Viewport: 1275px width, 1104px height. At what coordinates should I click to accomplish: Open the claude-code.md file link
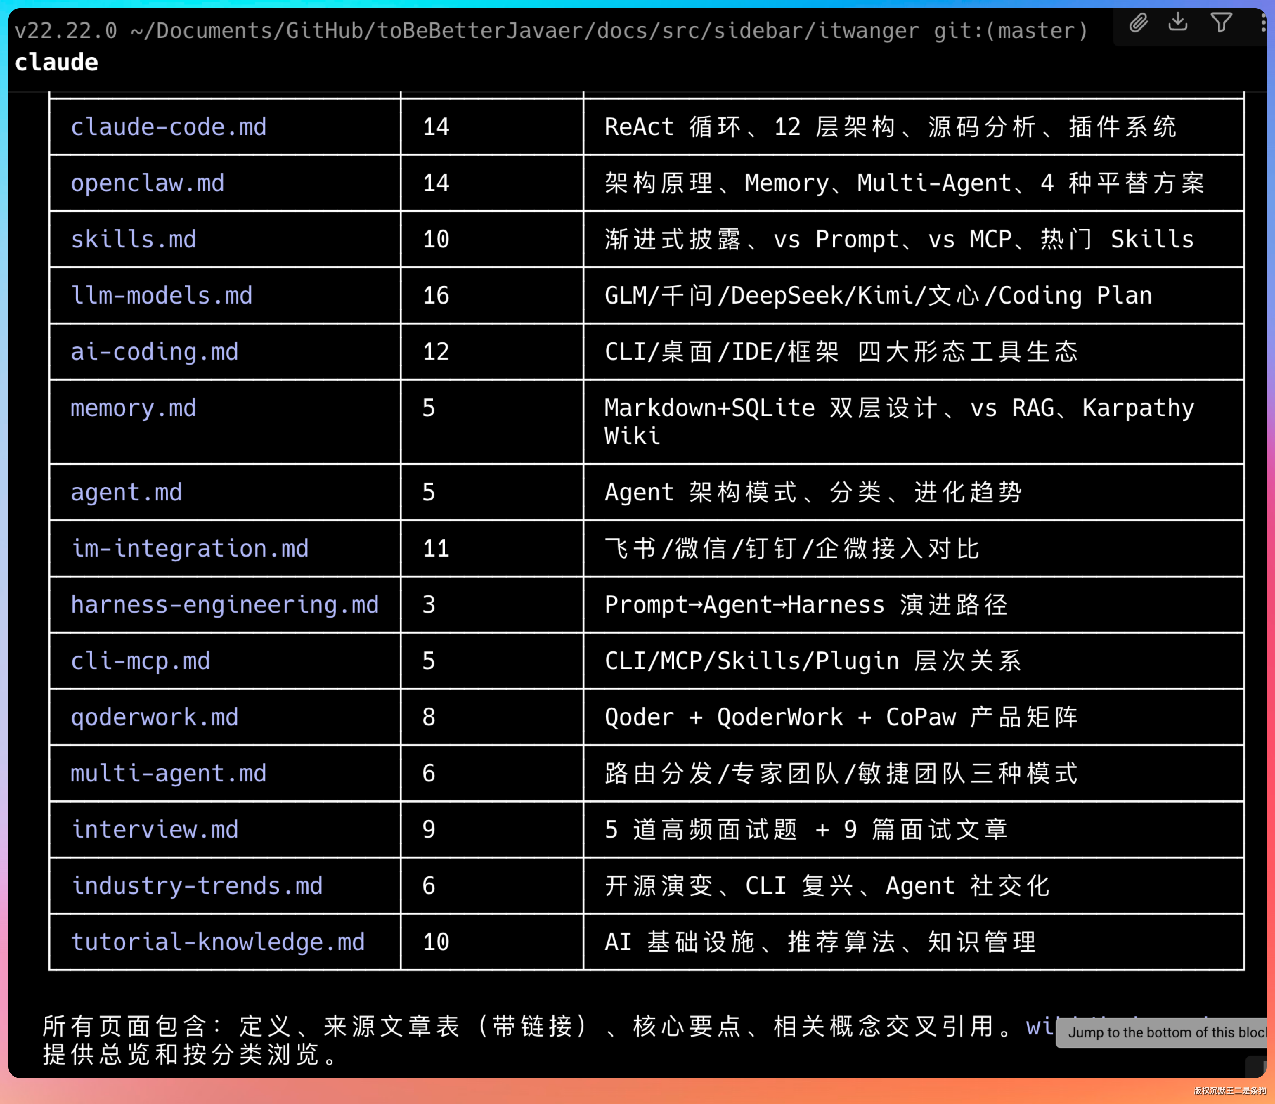(168, 127)
